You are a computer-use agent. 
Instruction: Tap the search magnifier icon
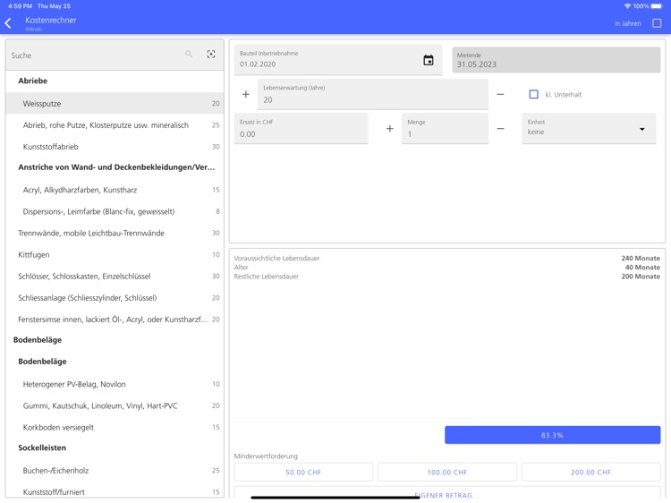point(189,54)
